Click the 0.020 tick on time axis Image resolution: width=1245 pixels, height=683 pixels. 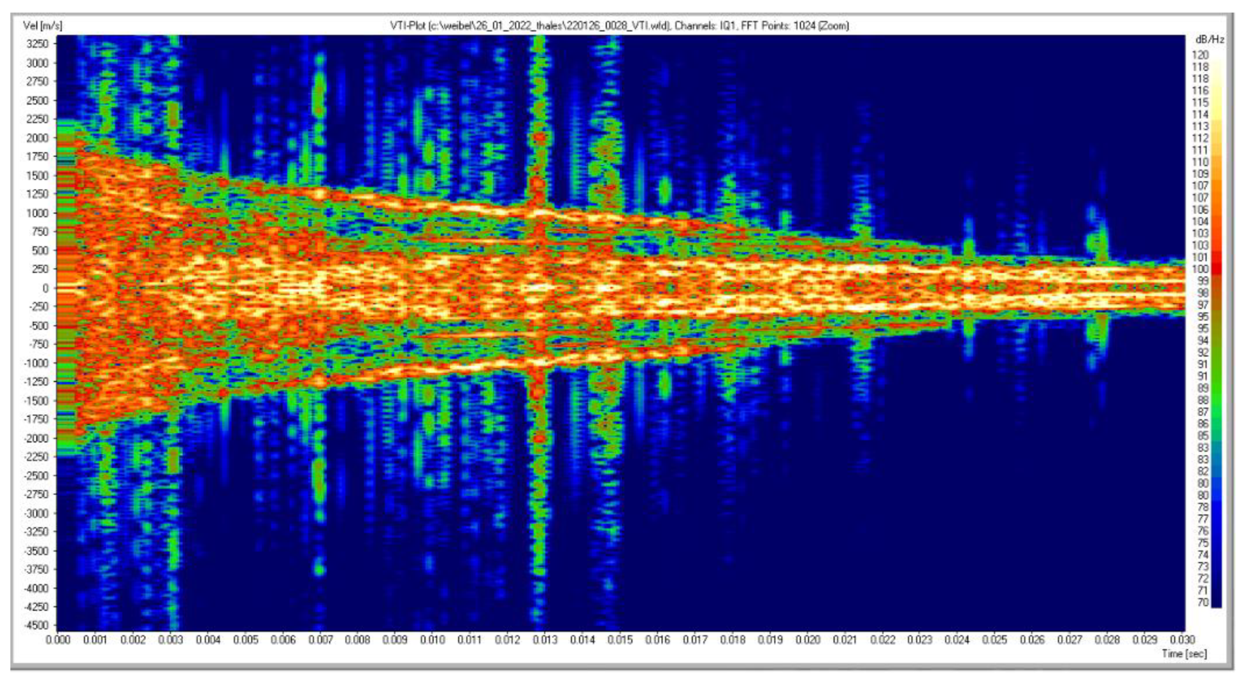pos(808,640)
